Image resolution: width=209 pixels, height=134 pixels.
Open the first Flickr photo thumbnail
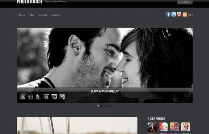[152, 127]
